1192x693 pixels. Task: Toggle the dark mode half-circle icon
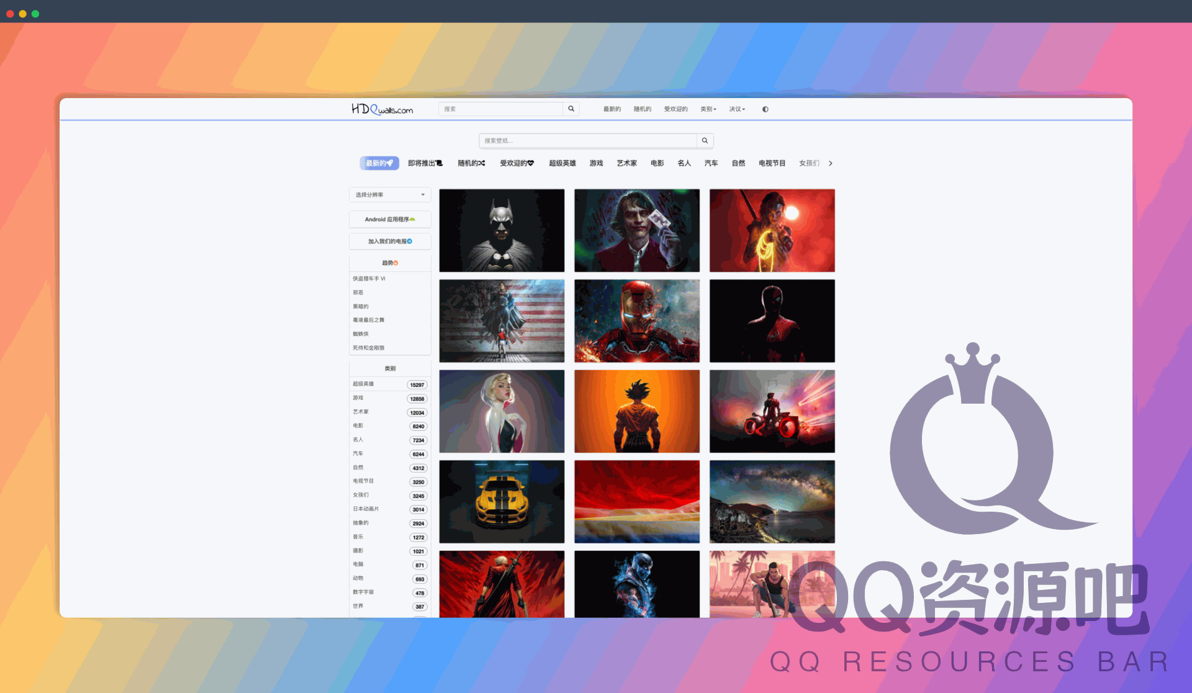coord(765,109)
